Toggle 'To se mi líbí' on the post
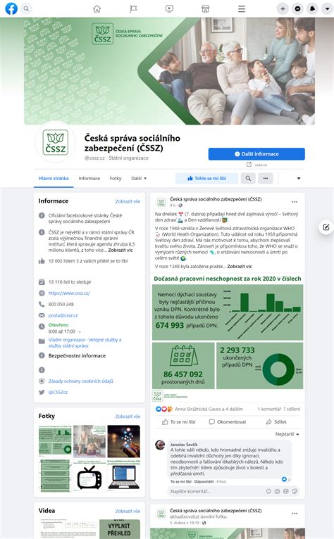Viewport: 334px width, 539px height. 179,421
